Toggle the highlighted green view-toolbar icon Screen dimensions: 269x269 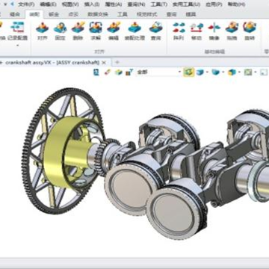tap(189, 72)
